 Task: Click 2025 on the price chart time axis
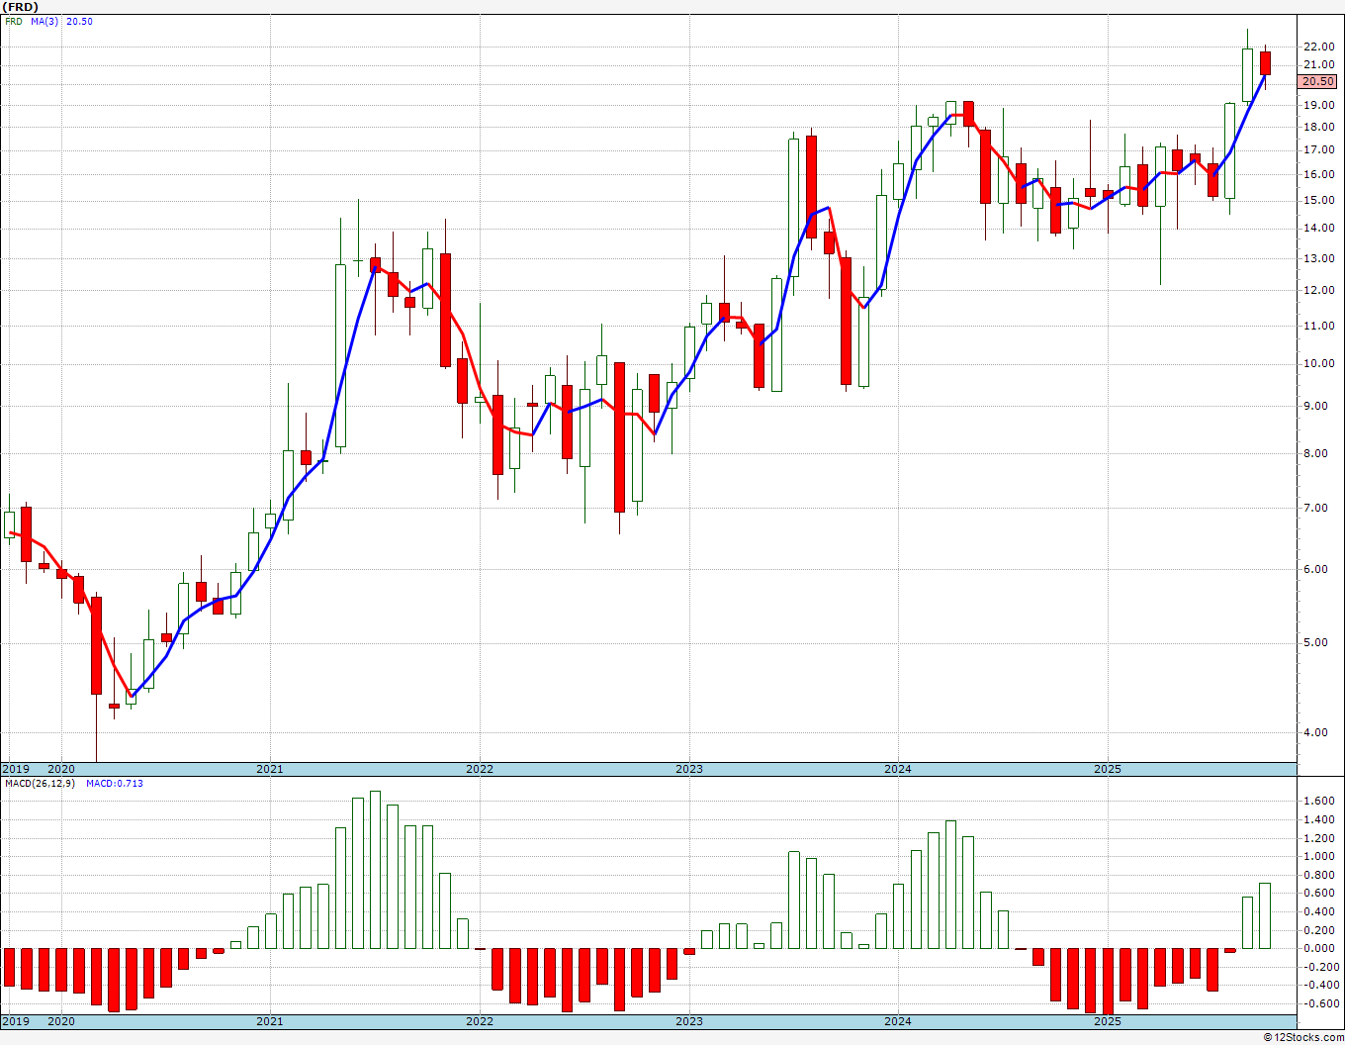pyautogui.click(x=1108, y=769)
